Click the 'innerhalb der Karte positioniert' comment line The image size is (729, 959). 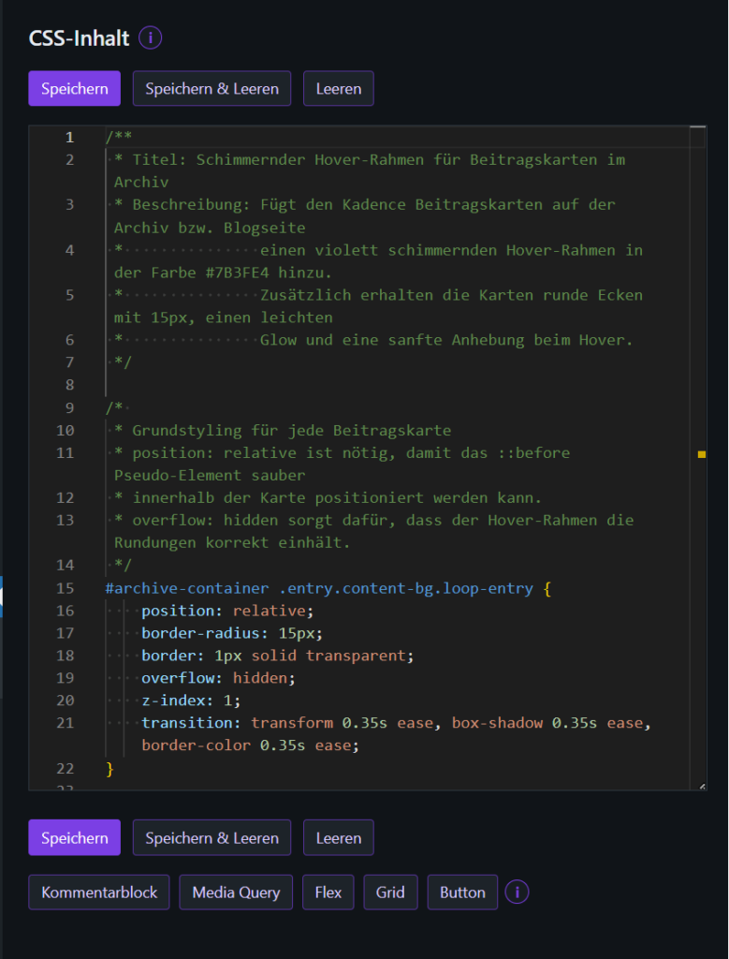328,498
